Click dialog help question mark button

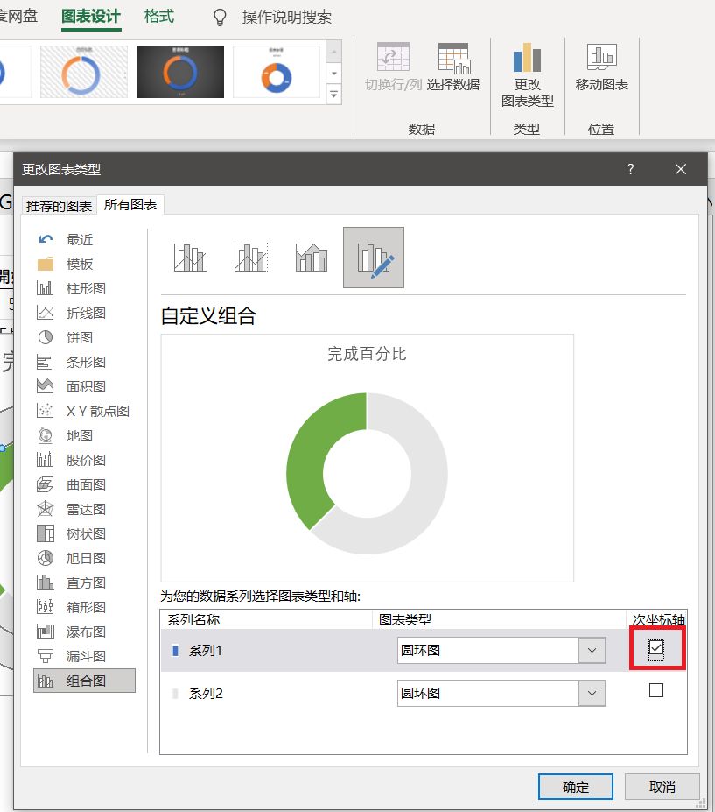pyautogui.click(x=631, y=169)
